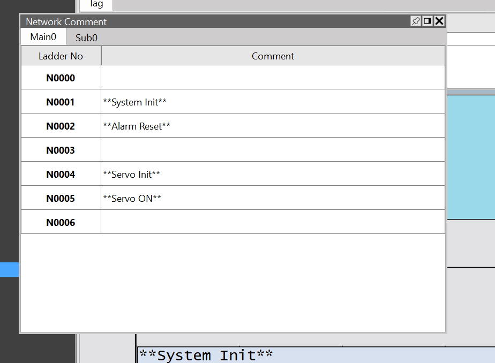Click the Network Comment title bar
495x363 pixels.
tap(214, 21)
